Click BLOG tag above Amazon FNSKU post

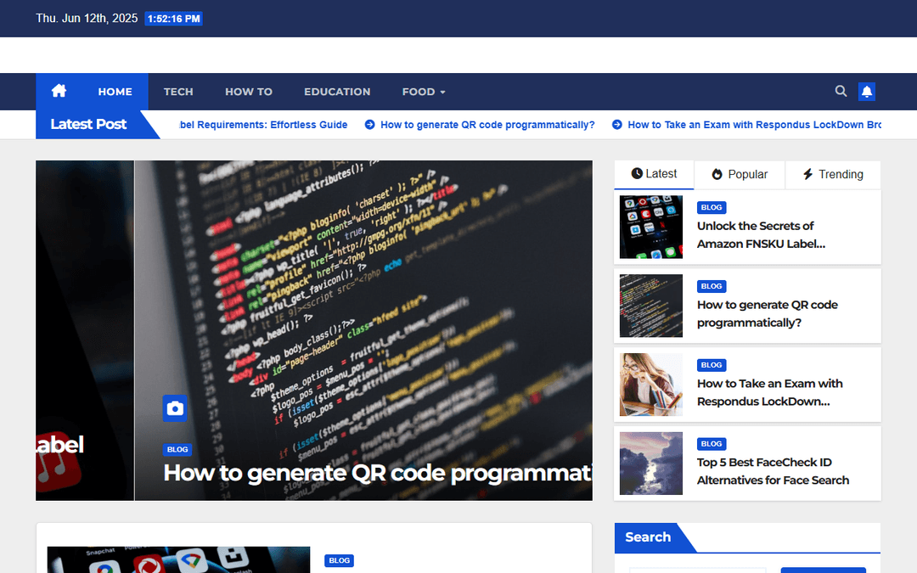(712, 208)
